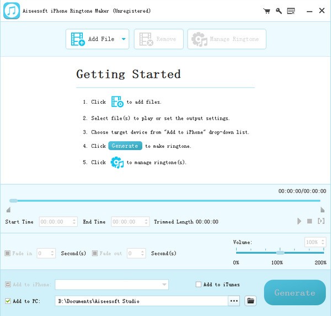Click the shopping cart purchase icon

click(267, 11)
